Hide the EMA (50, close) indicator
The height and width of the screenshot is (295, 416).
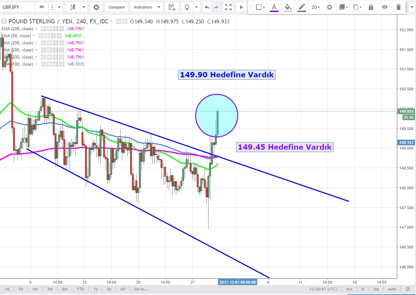pos(41,36)
